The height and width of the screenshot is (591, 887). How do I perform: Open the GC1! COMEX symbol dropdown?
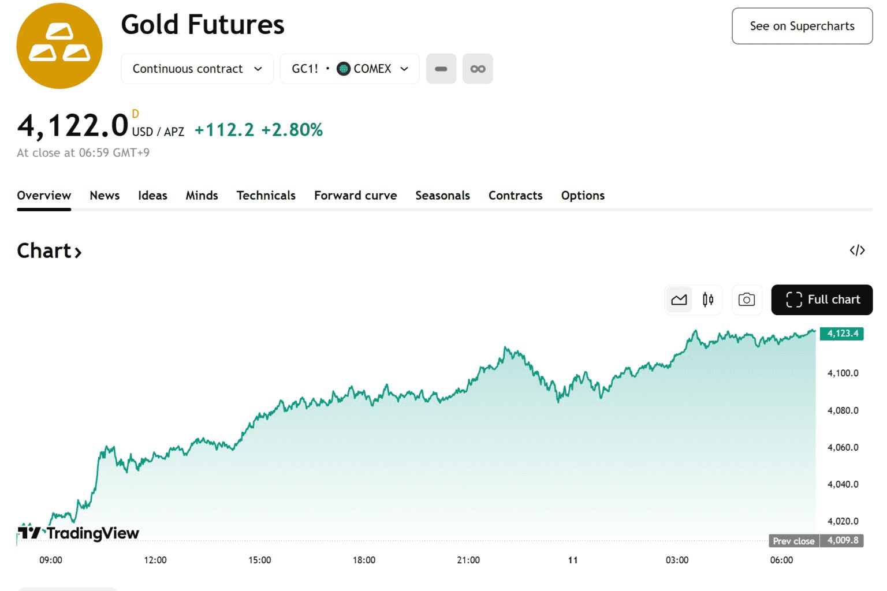coord(349,69)
